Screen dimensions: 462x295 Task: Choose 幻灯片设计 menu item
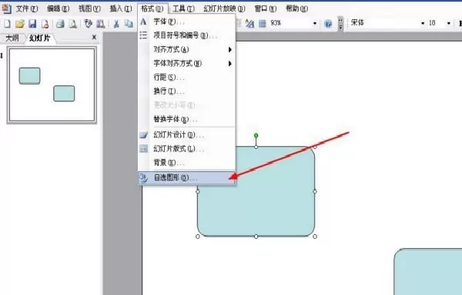(186, 135)
